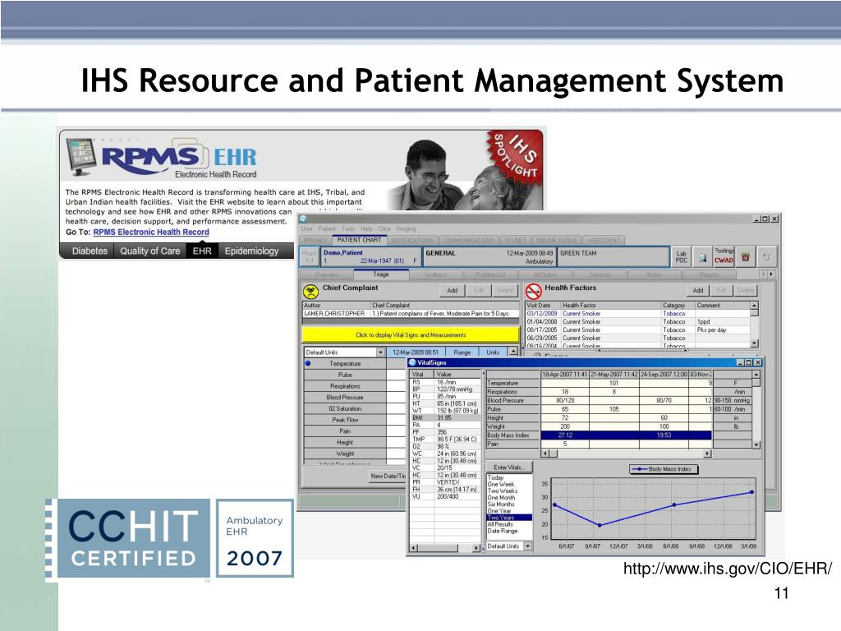Select the Problem List tab
Viewport: 841px width, 631px height.
tap(490, 274)
